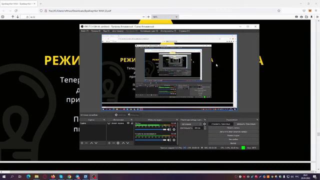Mute the Mic/Aux speaker icon
320x180 pixels.
(x=169, y=129)
